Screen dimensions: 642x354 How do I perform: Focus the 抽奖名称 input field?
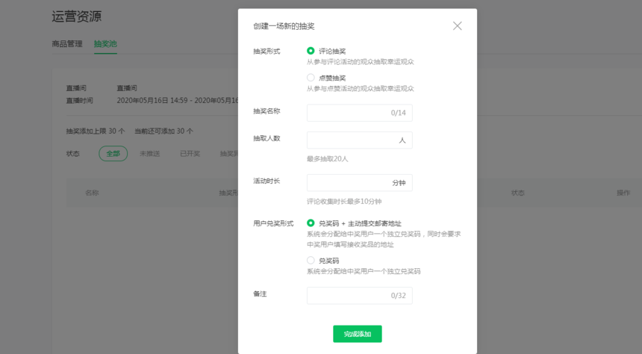pos(360,113)
